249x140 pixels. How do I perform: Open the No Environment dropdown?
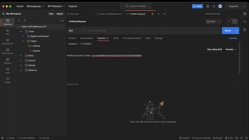click(222, 14)
